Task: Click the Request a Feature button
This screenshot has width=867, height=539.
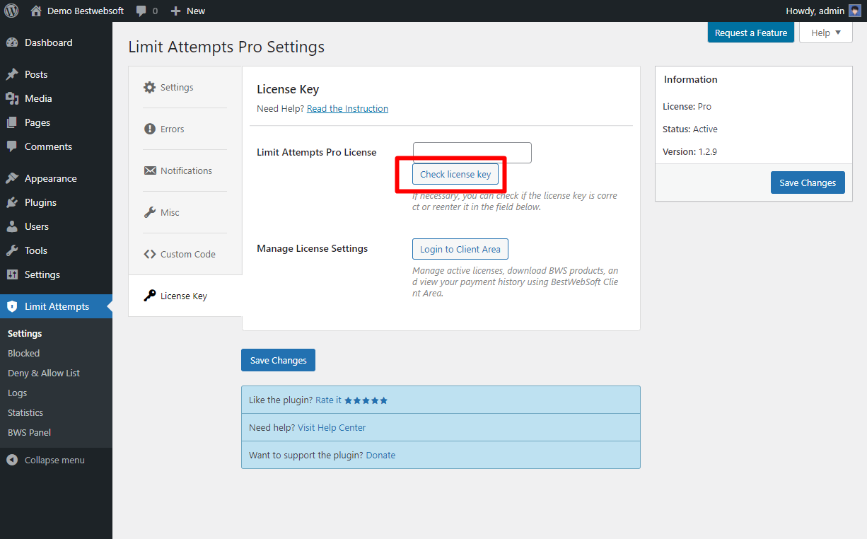Action: click(x=751, y=33)
